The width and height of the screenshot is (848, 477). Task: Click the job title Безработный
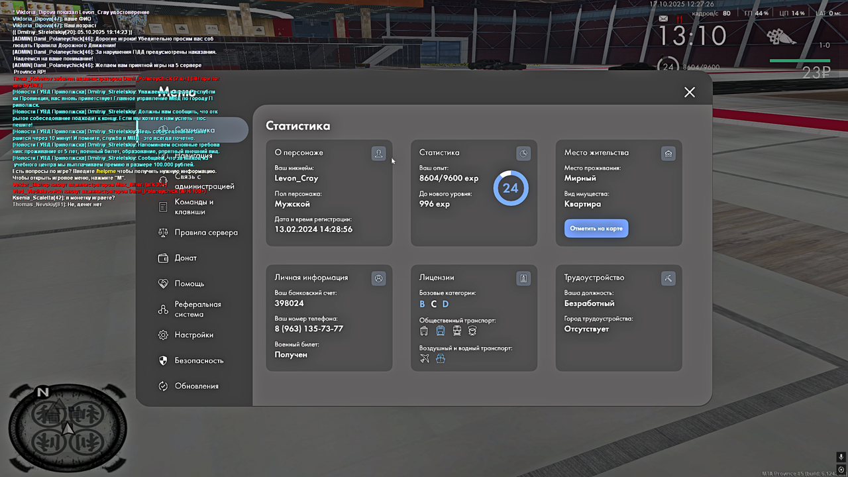click(590, 303)
